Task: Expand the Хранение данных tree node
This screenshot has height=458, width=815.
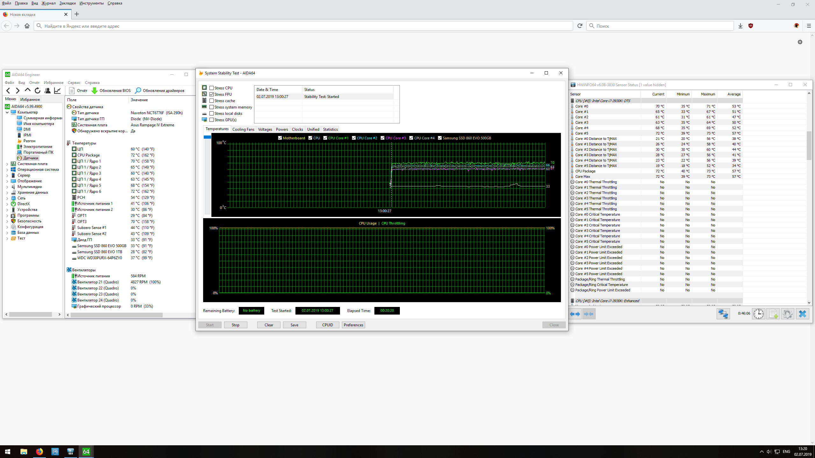Action: coord(7,193)
